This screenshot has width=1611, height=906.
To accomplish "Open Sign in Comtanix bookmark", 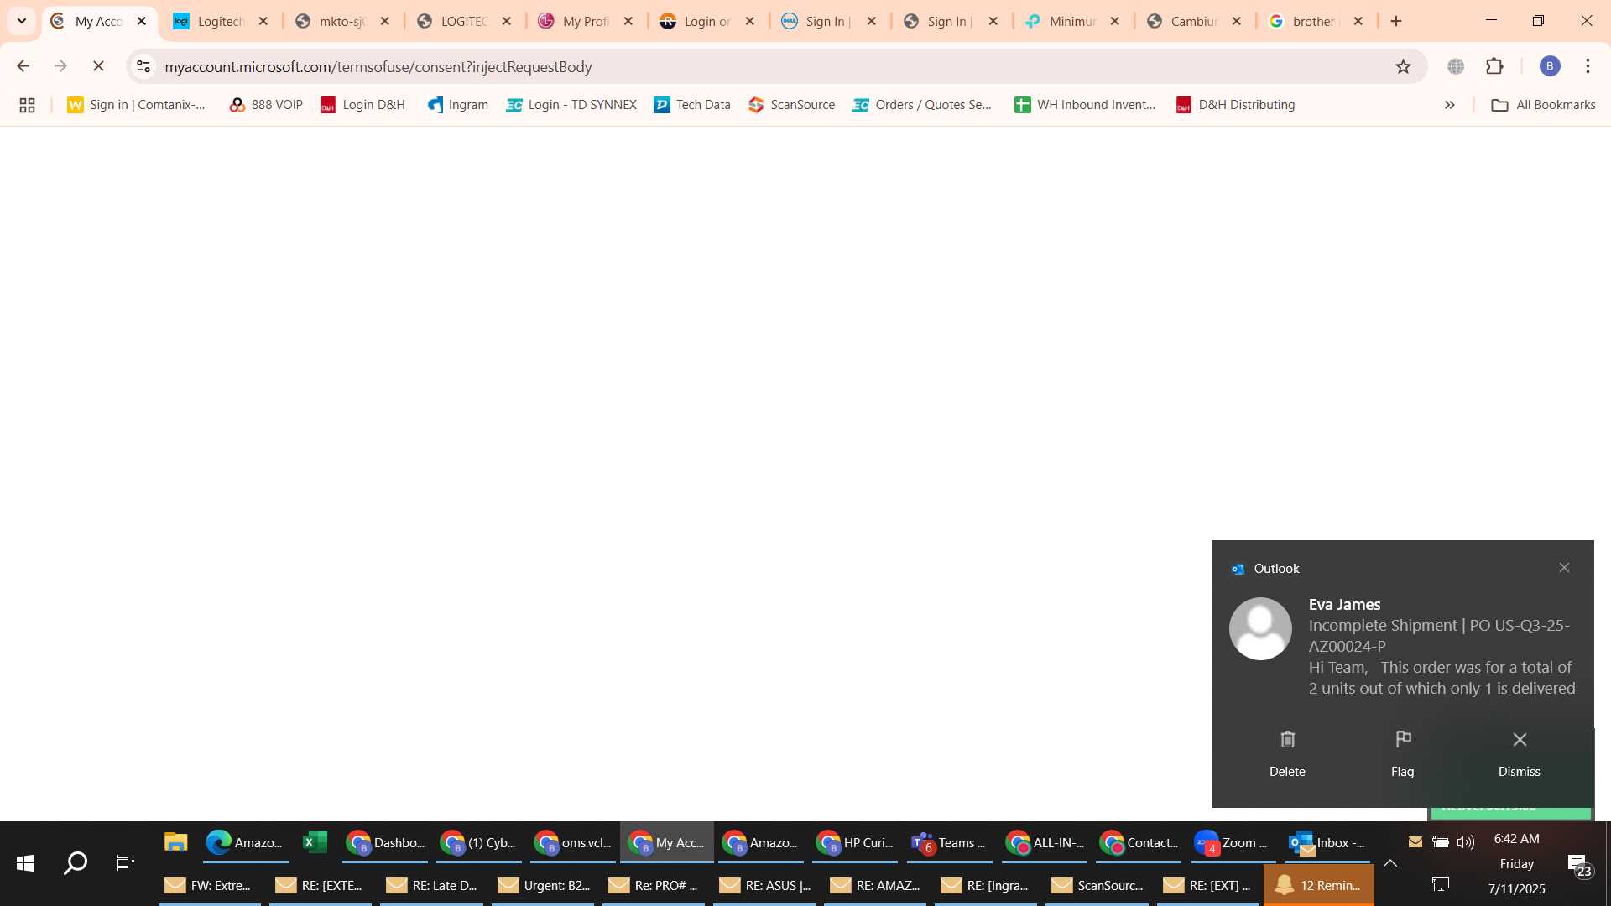I will point(137,105).
